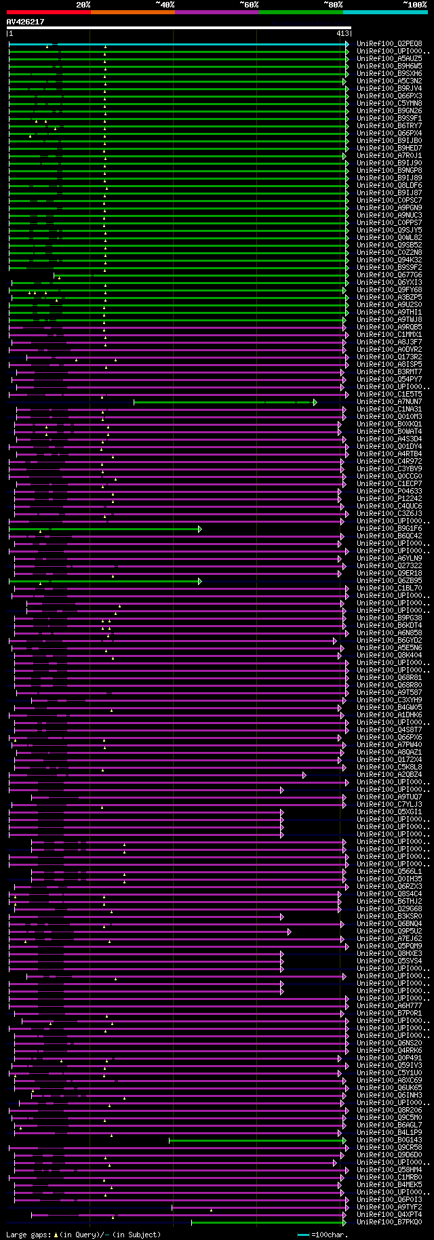Click the green alignment bar of B0G143
The image size is (434, 1240).
click(258, 1140)
